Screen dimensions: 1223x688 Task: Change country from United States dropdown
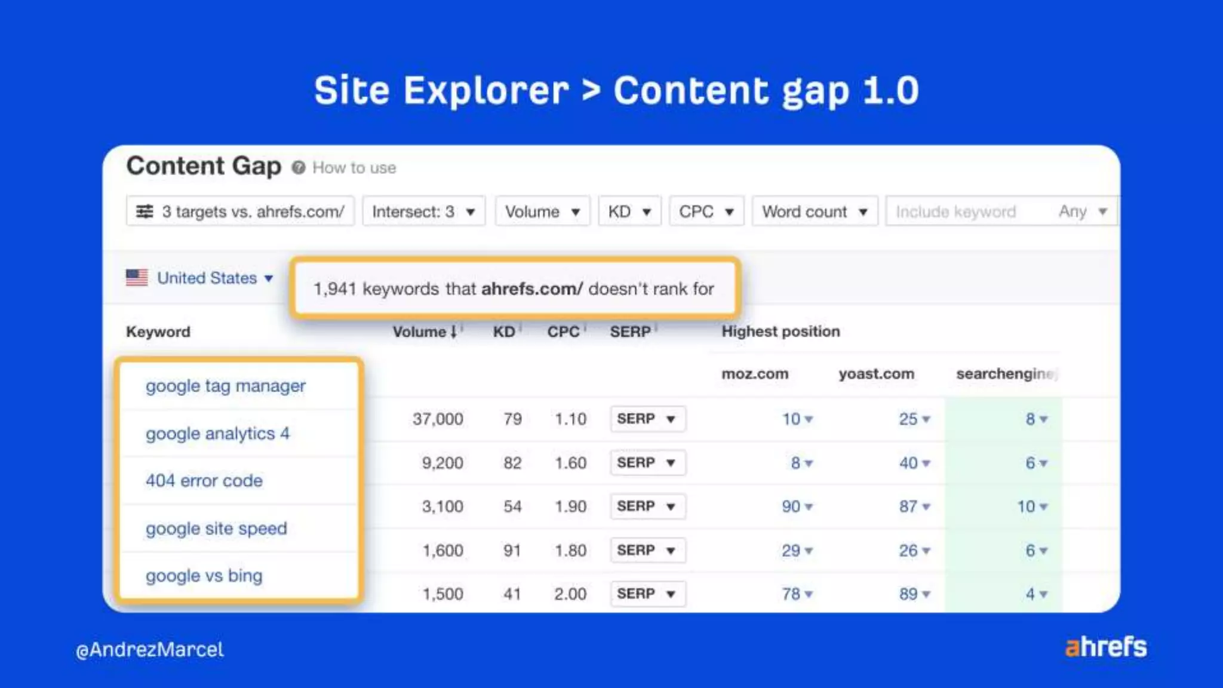click(x=215, y=278)
